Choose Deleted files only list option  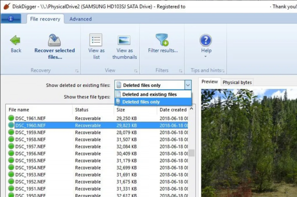click(153, 102)
